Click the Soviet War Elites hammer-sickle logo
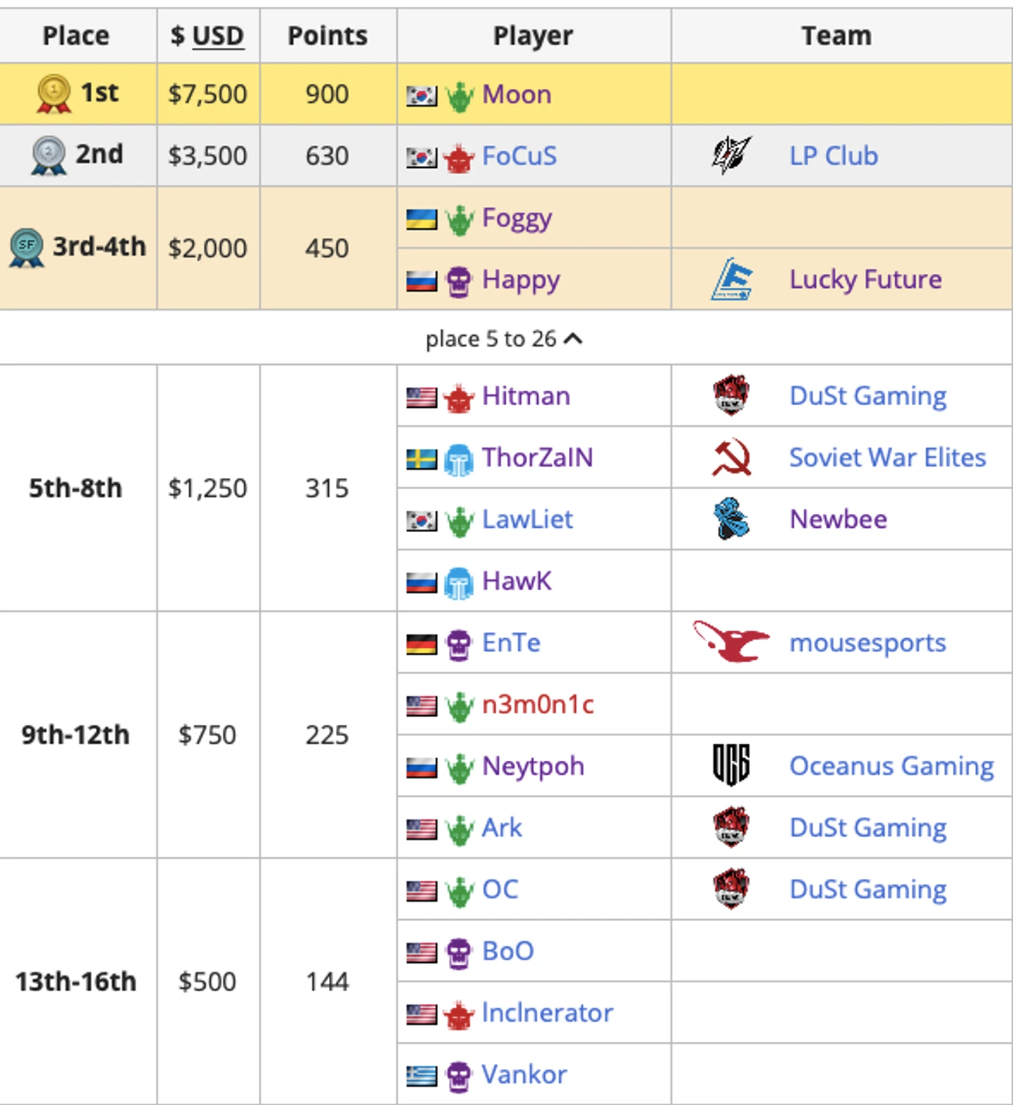Screen dimensions: 1013x1105 pos(731,458)
